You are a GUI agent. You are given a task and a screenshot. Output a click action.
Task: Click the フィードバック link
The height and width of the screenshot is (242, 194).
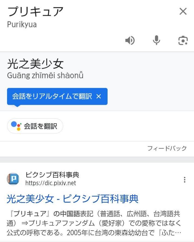167,148
